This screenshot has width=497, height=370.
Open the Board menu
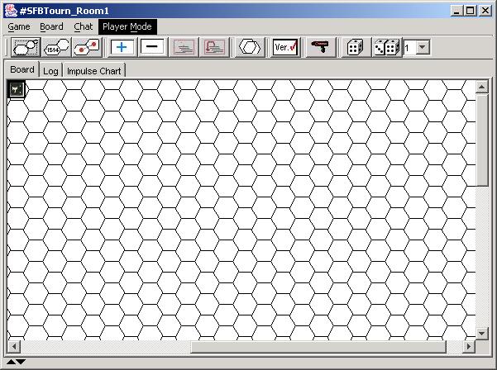(x=51, y=26)
